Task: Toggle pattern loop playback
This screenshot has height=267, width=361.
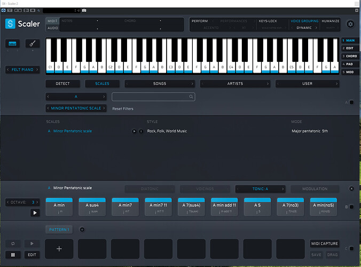Action: [x=13, y=244]
